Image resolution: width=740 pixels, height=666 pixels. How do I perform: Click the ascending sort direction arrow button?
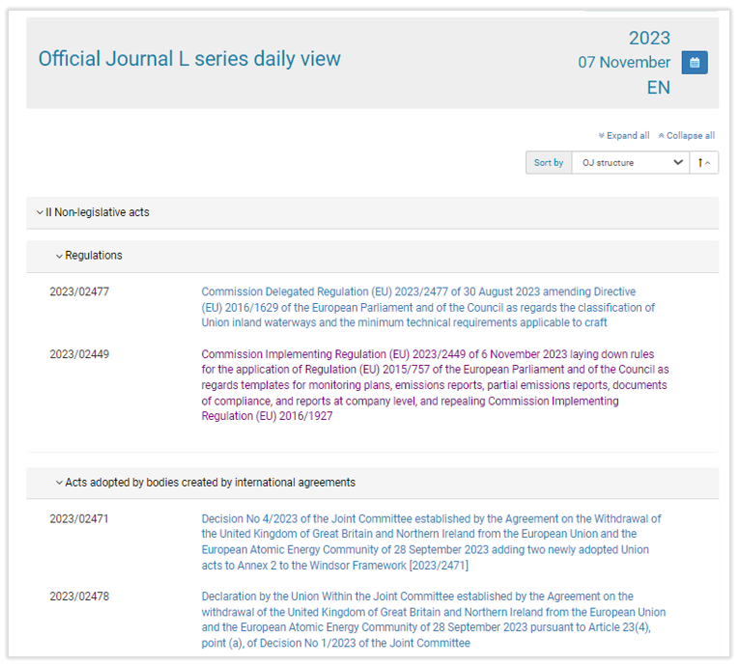tap(702, 163)
